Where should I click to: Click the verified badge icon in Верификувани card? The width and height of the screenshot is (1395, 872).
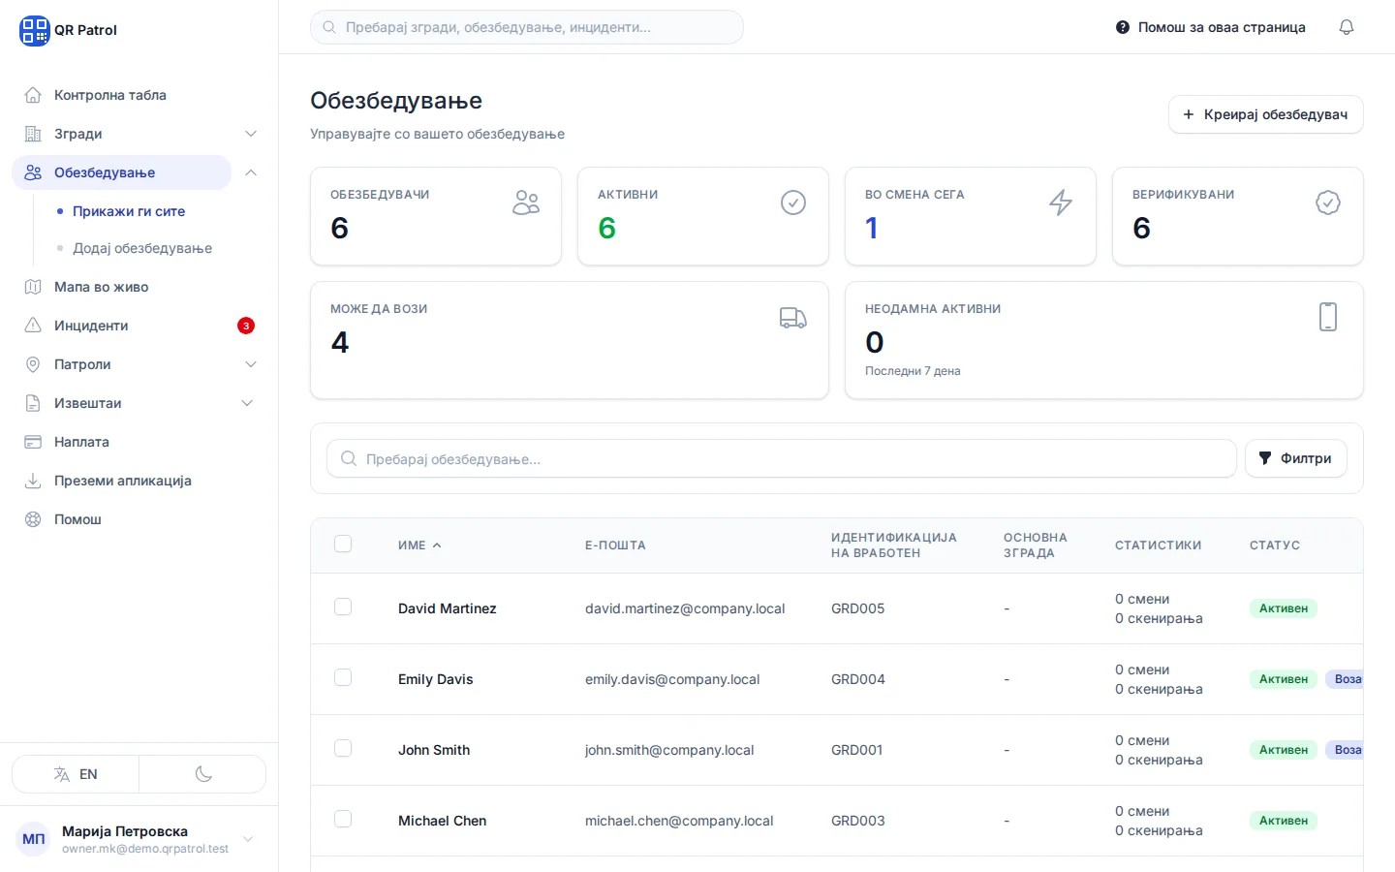click(x=1328, y=202)
